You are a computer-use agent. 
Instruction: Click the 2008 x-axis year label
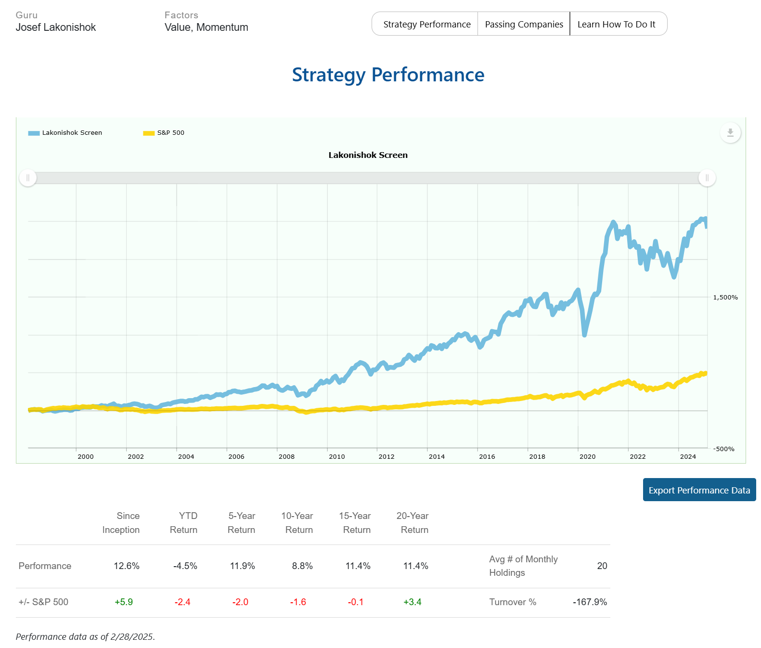click(x=286, y=456)
